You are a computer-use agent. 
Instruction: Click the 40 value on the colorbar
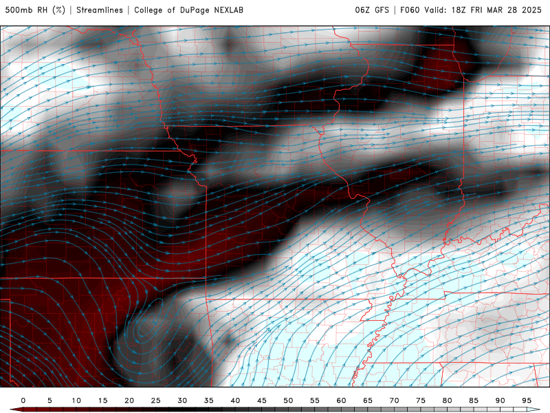tap(235, 401)
